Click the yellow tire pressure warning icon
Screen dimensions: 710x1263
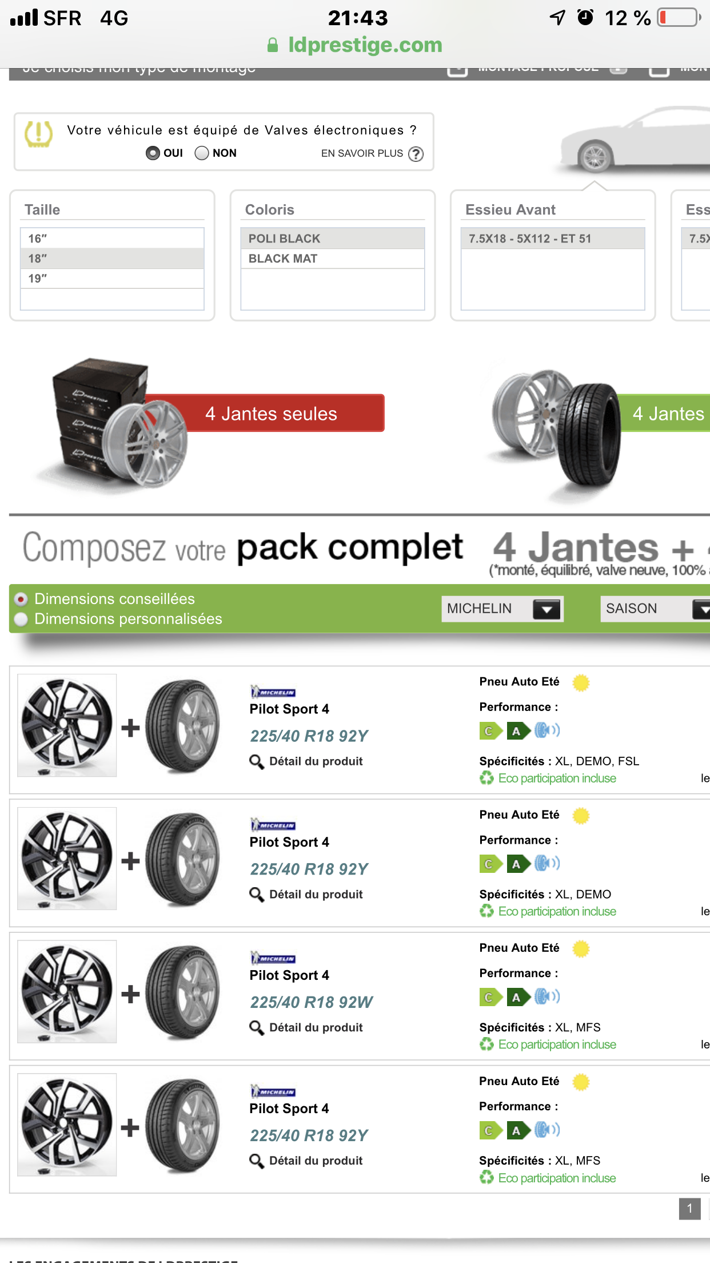(39, 134)
